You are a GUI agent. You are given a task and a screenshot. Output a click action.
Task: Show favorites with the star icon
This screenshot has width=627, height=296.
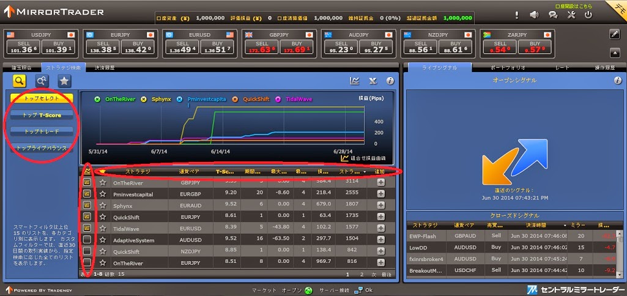pyautogui.click(x=64, y=81)
